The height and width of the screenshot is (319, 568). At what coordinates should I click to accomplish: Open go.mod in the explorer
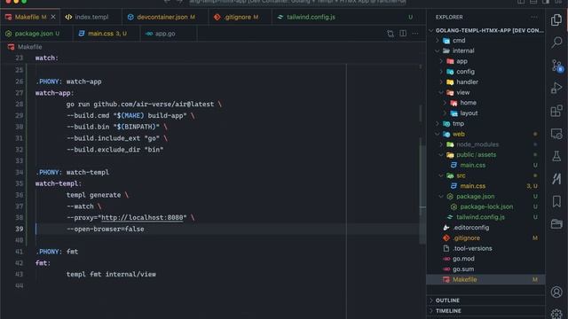[x=463, y=259]
